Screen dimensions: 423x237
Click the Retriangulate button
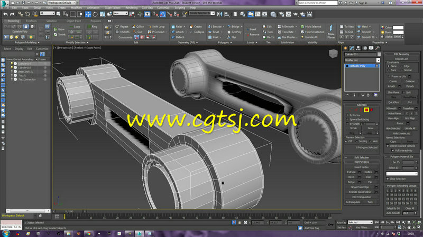[353, 202]
